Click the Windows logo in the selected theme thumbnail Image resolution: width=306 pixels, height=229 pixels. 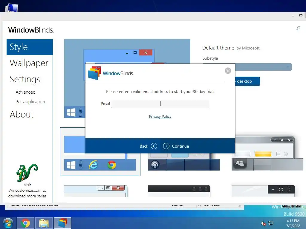tap(71, 165)
